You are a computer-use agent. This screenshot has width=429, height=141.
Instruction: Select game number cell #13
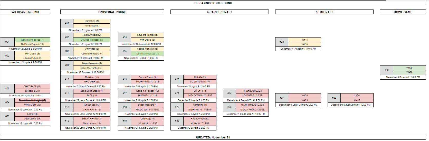coord(67,121)
